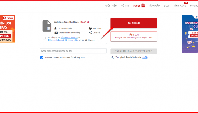Click the Yêu thích label
Image resolution: width=198 pixels, height=113 pixels.
97,29
